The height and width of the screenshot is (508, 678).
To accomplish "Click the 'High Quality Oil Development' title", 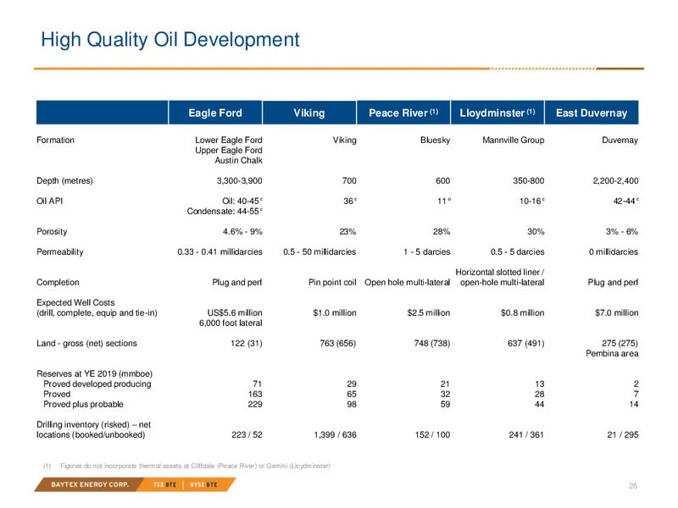I will point(170,40).
